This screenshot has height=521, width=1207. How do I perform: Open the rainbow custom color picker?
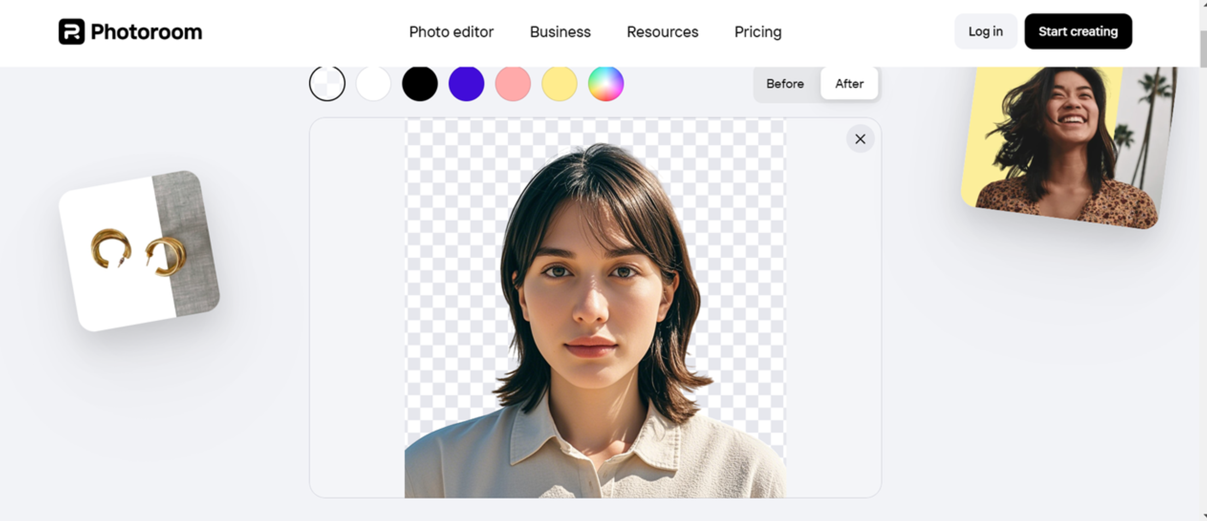[606, 83]
